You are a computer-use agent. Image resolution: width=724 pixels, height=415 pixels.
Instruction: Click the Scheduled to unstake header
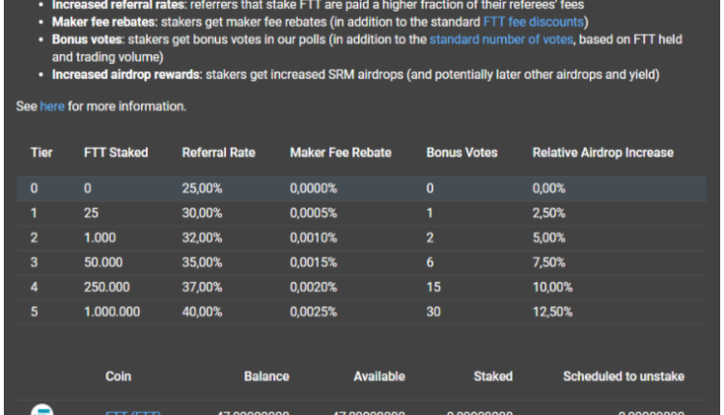624,376
